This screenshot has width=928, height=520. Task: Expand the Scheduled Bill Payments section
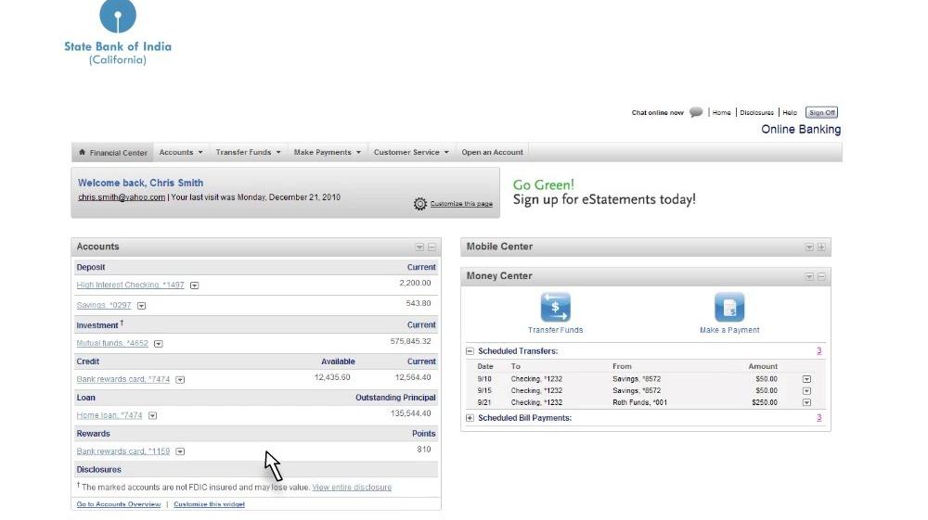coord(470,418)
